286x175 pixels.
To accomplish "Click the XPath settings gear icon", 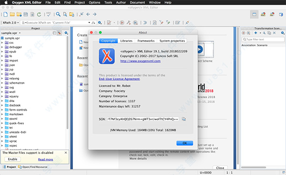I will point(100,22).
